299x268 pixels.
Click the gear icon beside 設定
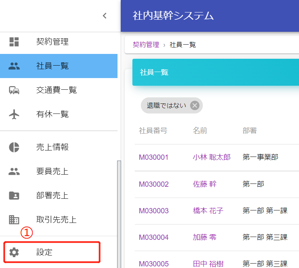[x=14, y=253]
